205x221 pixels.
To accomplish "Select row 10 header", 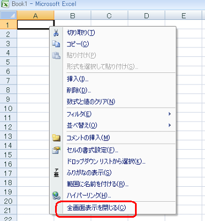I will [8, 108].
